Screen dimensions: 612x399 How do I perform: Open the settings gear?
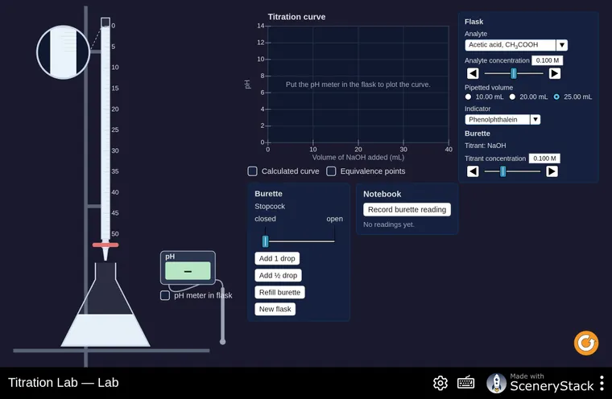coord(440,383)
